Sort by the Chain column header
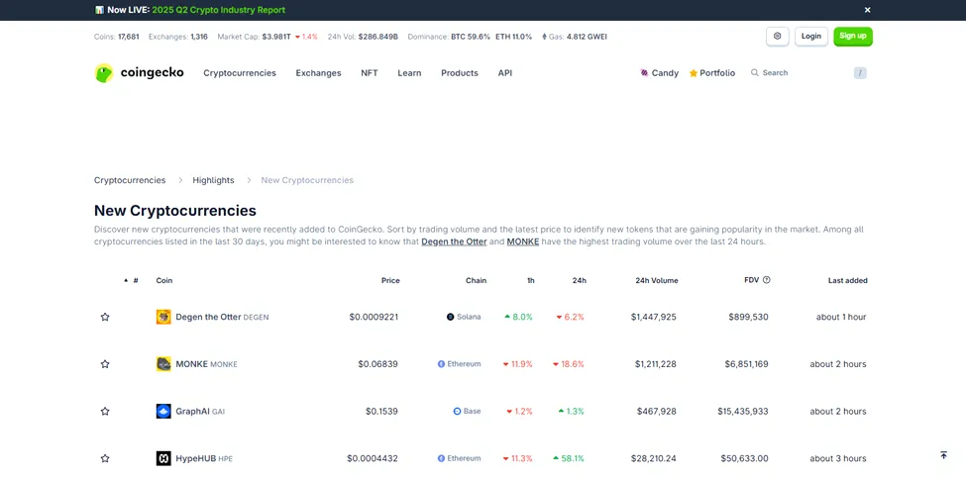 tap(476, 280)
